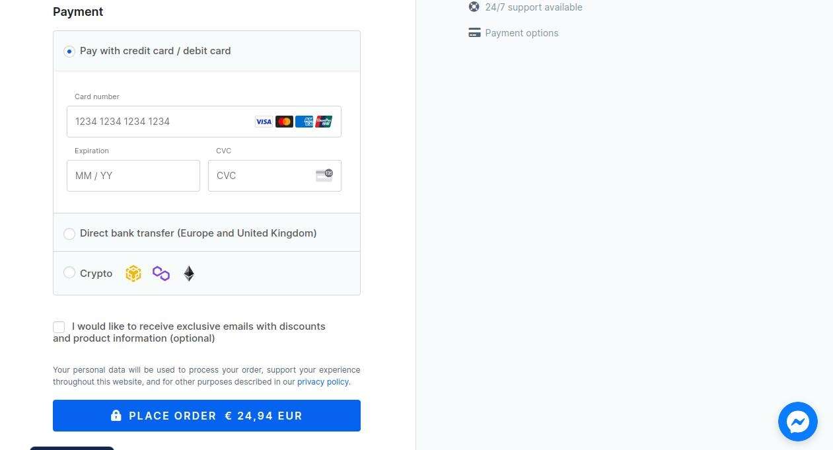The image size is (833, 450).
Task: Select the Crypto payment radio button
Action: tap(69, 272)
